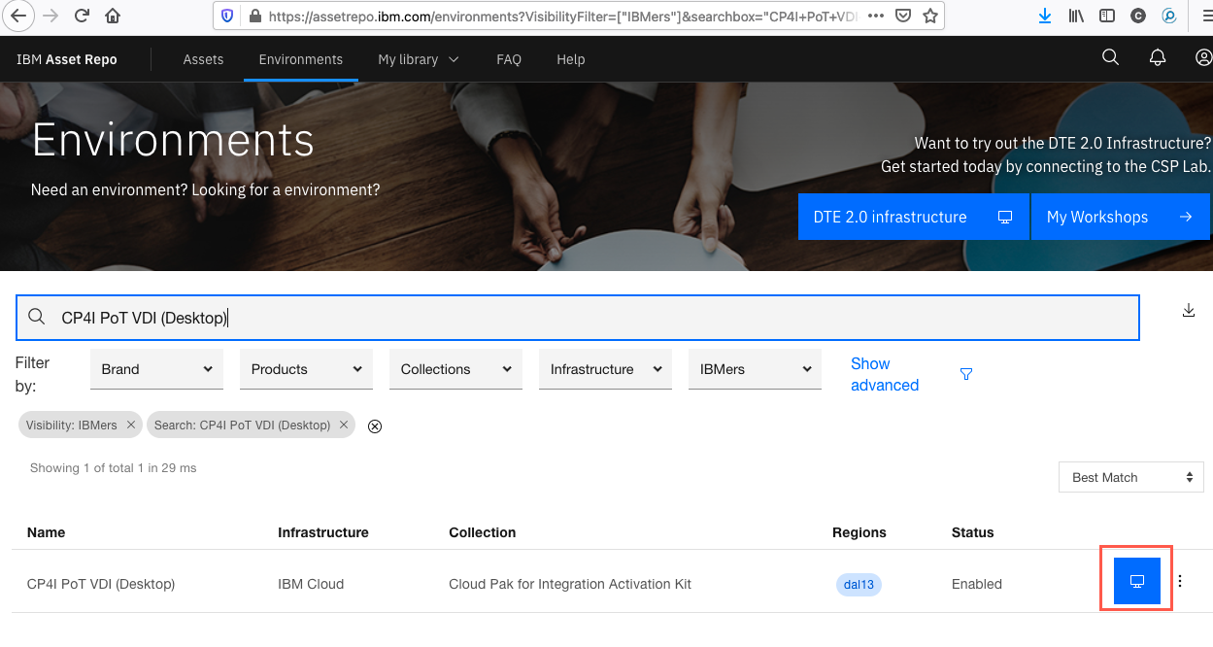This screenshot has width=1213, height=647.
Task: Clear all filters with the circled X
Action: coord(375,426)
